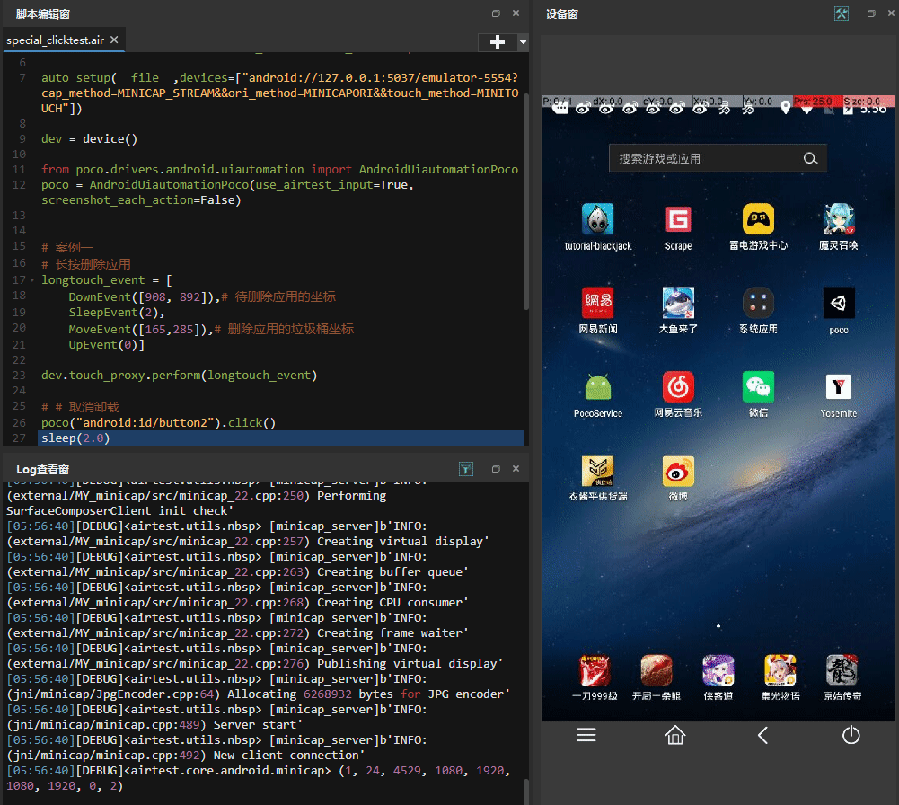Switch to the special_clicktest.air tab
This screenshot has height=805, width=899.
click(x=55, y=40)
